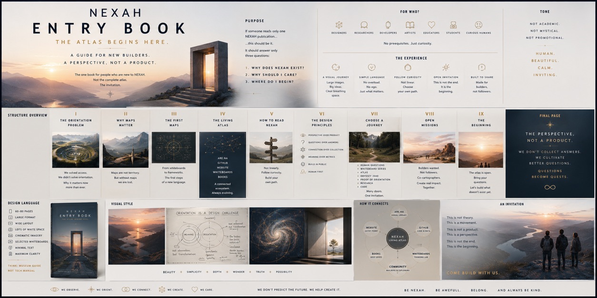
Task: Click the Minimal Text icon
Action: pyautogui.click(x=10, y=248)
